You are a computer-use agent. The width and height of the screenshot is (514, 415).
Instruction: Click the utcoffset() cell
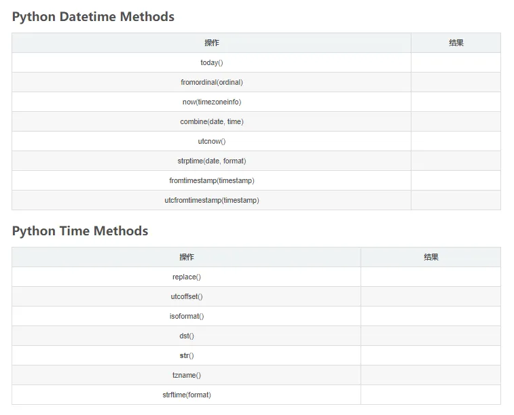(187, 296)
